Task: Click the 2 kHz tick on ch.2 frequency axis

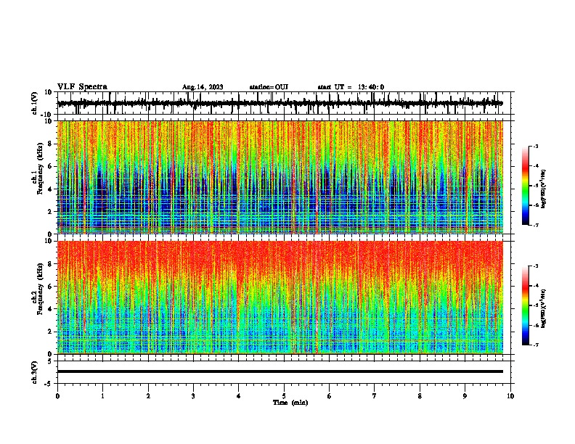Action: (50, 332)
